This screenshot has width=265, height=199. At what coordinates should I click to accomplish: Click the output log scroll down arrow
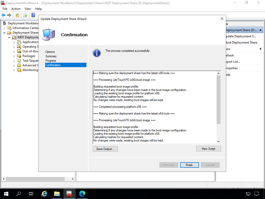coord(218,141)
